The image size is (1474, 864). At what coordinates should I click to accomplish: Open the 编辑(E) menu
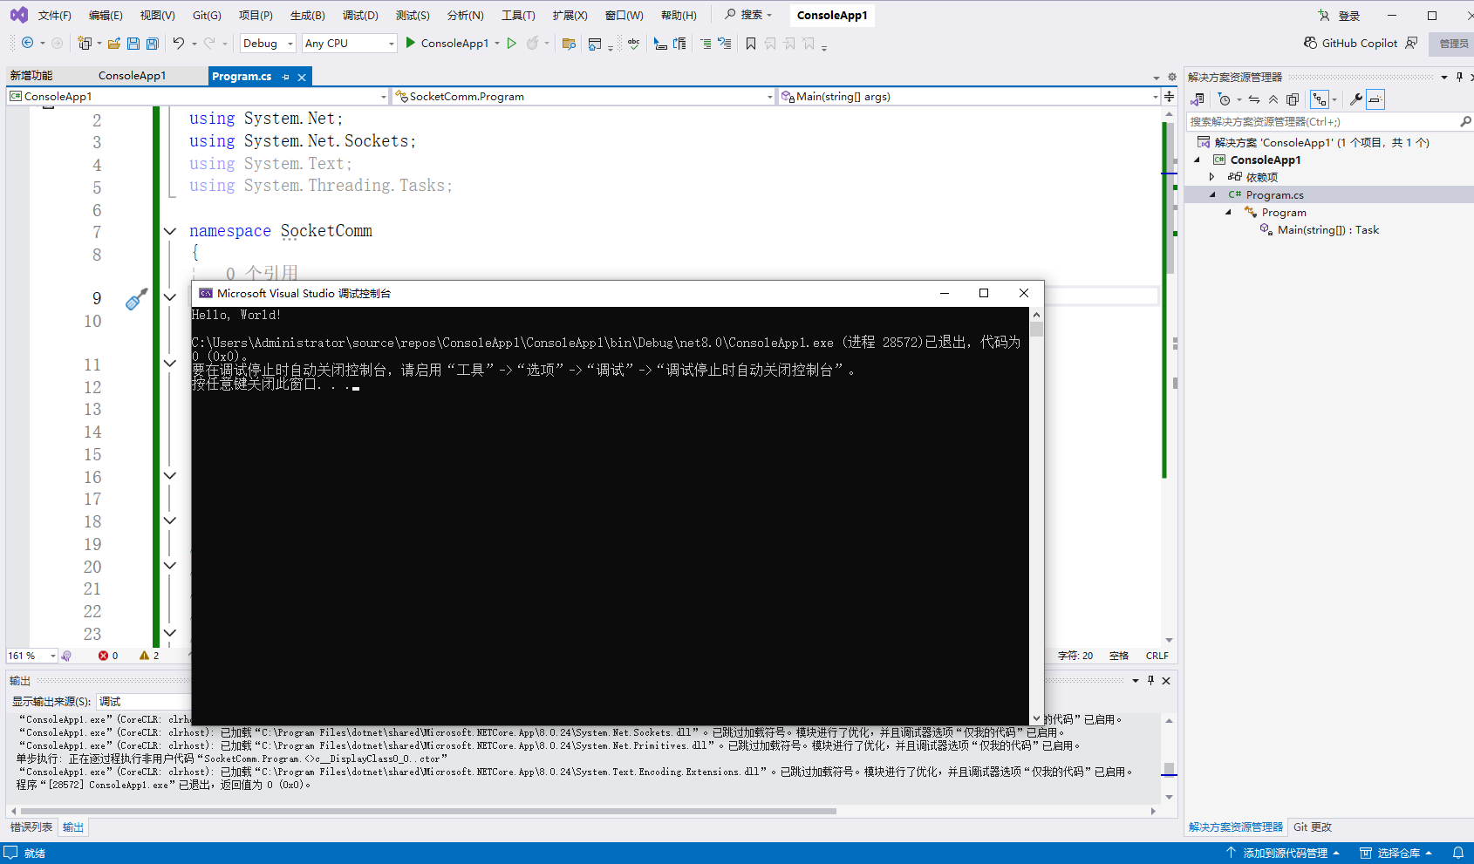pos(106,16)
